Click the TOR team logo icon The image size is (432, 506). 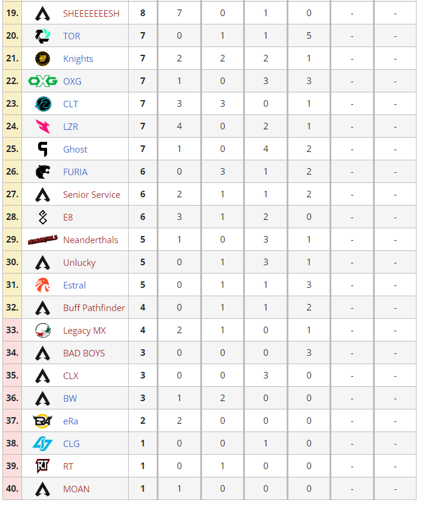pyautogui.click(x=42, y=36)
